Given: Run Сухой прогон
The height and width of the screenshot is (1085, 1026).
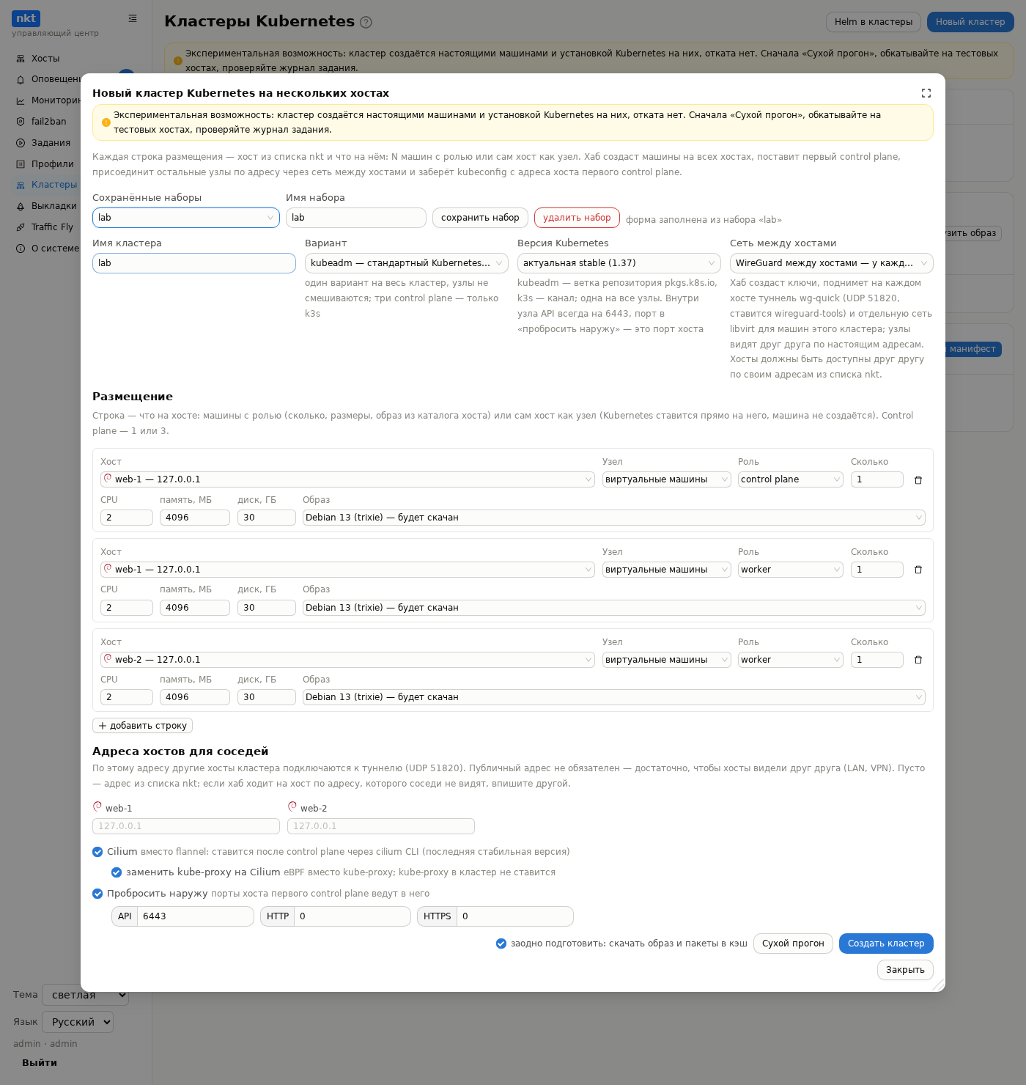Looking at the screenshot, I should pos(793,944).
